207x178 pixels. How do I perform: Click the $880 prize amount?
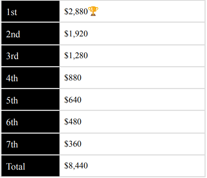(73, 77)
